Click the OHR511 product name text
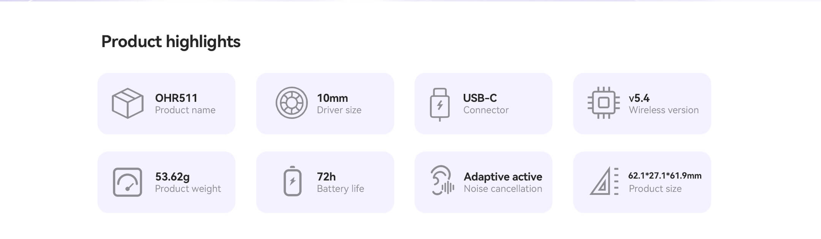This screenshot has width=821, height=239. point(176,98)
